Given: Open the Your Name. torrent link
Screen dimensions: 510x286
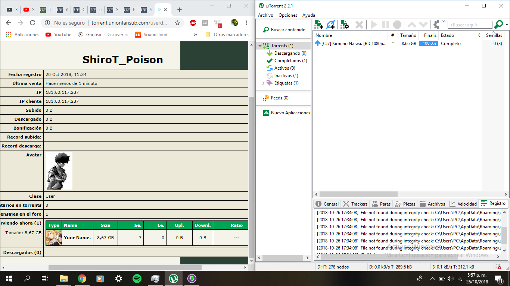Looking at the screenshot, I should [77, 237].
